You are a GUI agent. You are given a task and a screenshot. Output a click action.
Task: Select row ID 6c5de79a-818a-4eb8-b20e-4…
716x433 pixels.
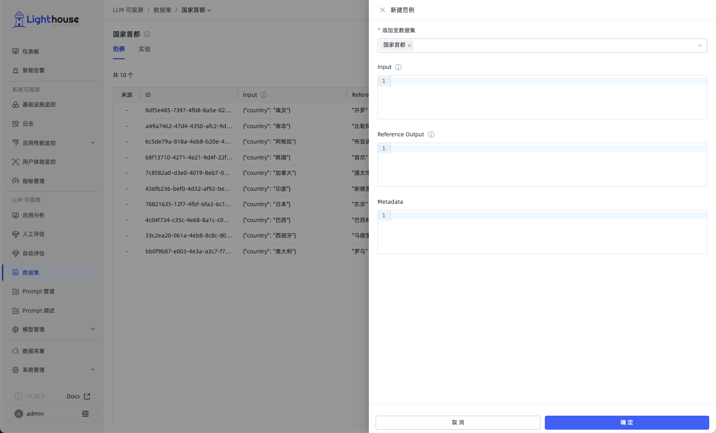click(188, 142)
